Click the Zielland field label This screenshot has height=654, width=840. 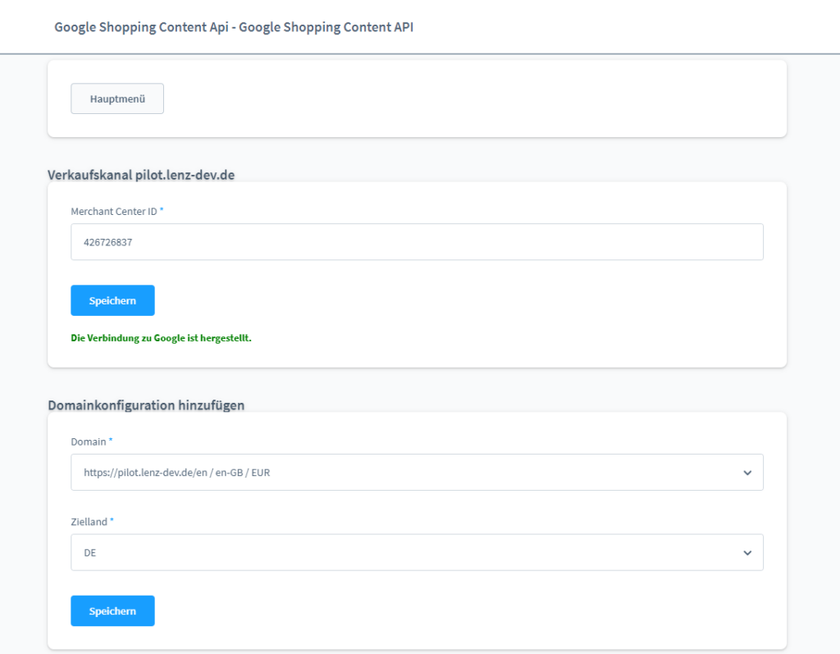89,522
